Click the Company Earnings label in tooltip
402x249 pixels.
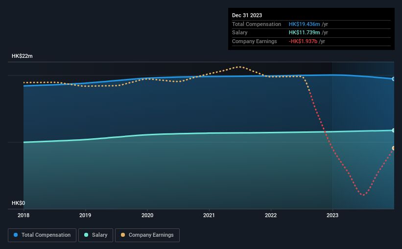pyautogui.click(x=254, y=41)
